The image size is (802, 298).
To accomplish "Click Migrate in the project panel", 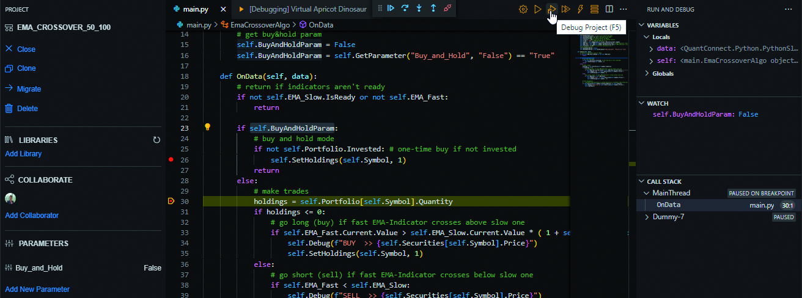I will coord(29,89).
